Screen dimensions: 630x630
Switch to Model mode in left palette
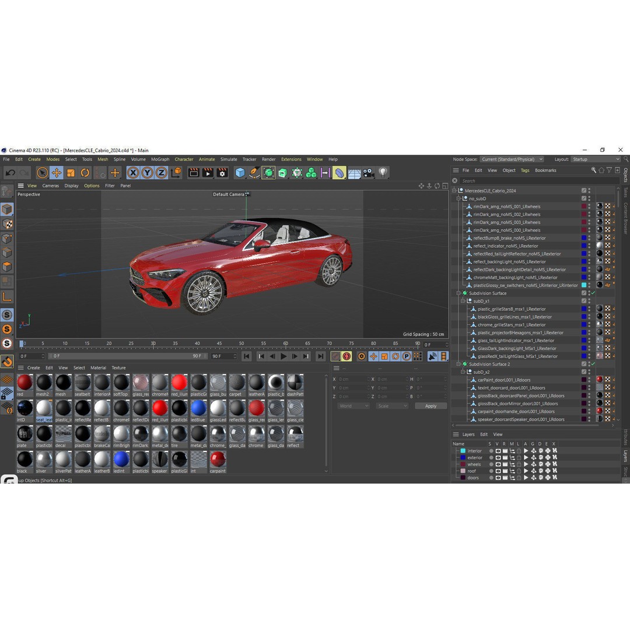coord(7,209)
